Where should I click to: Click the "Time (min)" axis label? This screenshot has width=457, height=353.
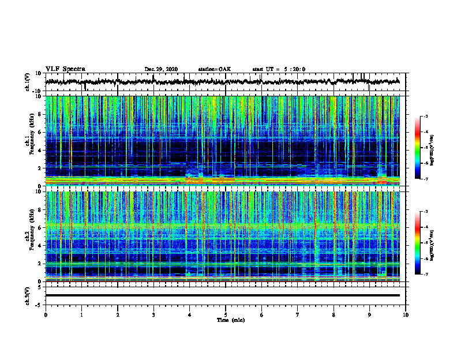coord(231,320)
